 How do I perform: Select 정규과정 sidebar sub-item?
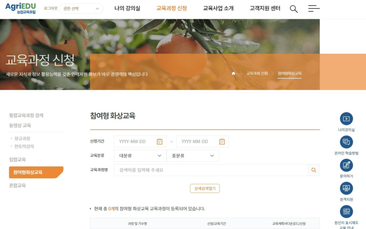(x=22, y=139)
